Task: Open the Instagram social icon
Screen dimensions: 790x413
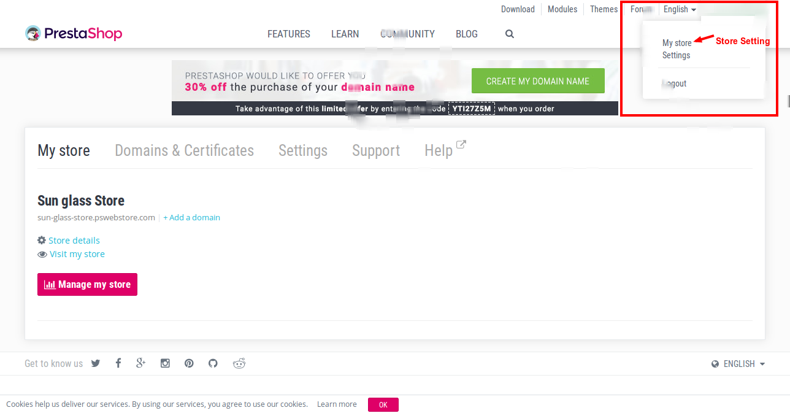Action: pyautogui.click(x=165, y=363)
